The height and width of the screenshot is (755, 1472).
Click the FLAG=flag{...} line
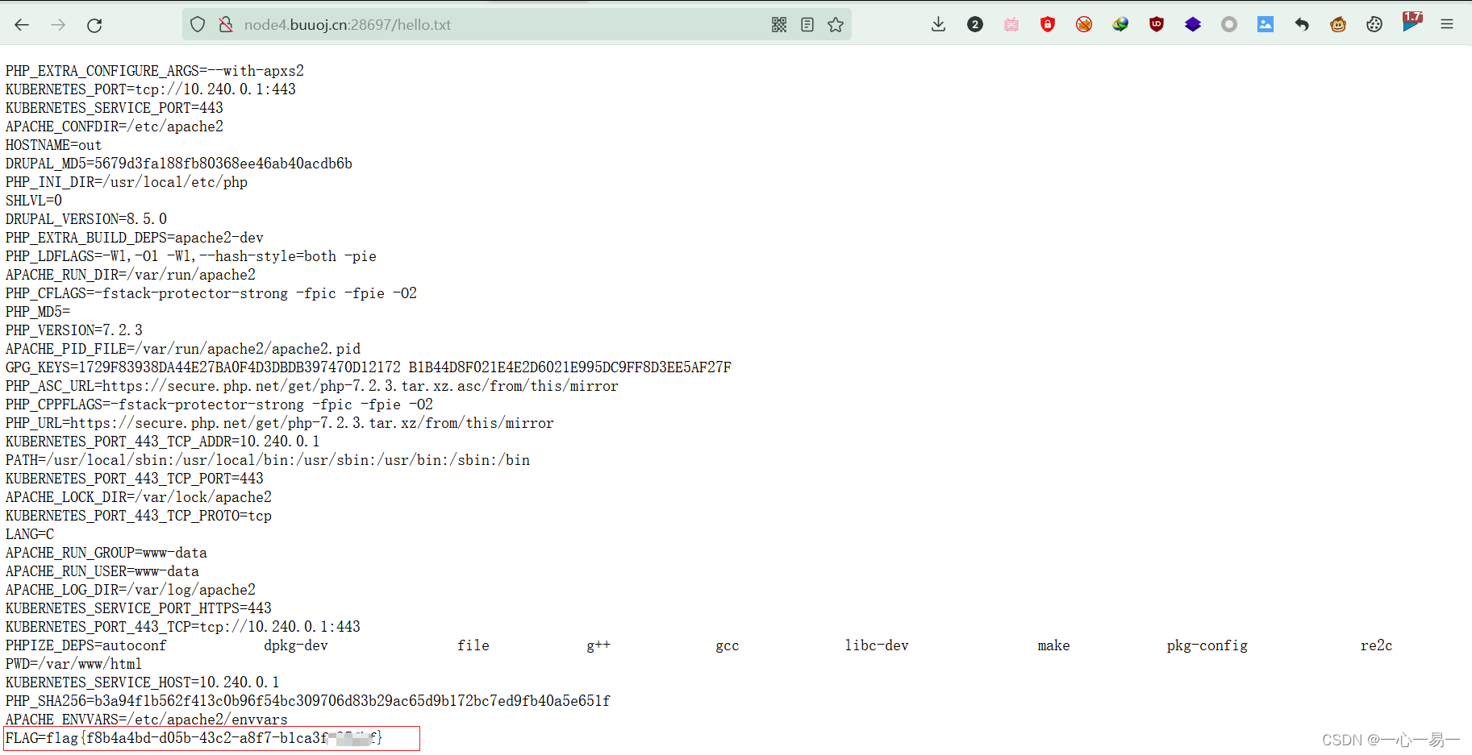[194, 738]
